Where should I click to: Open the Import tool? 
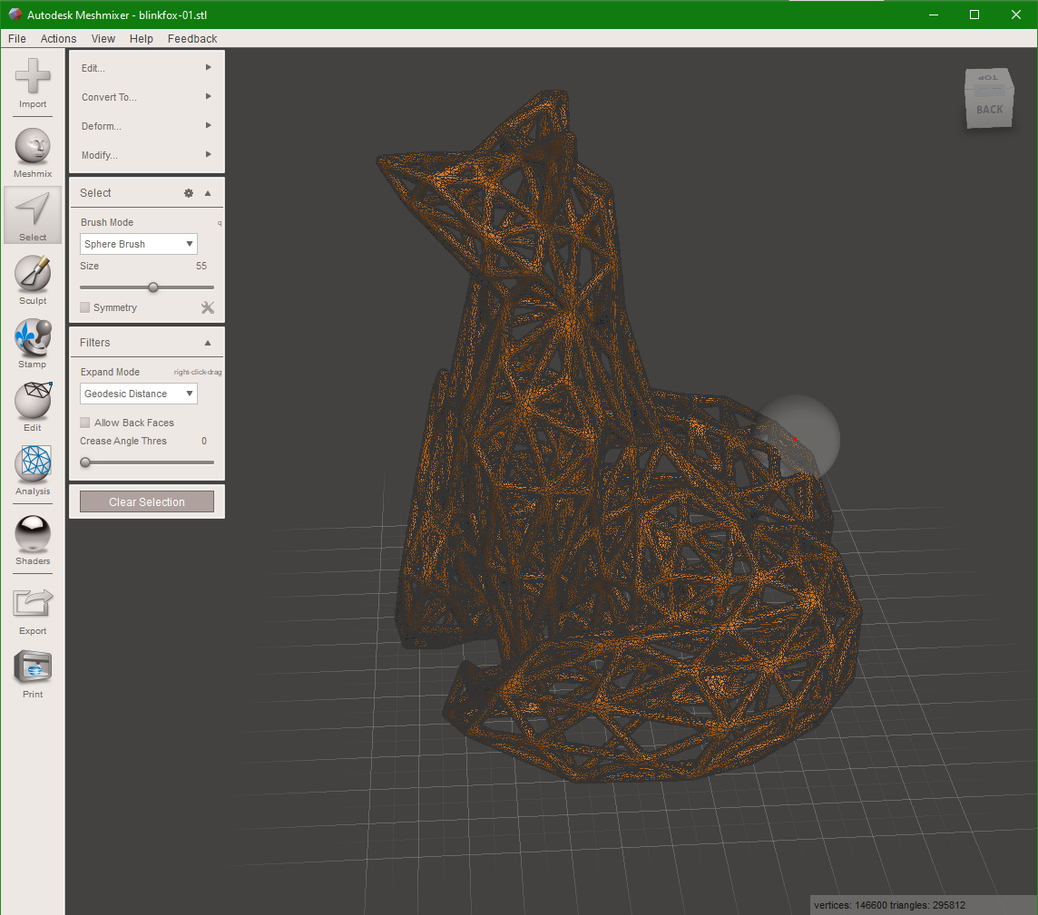tap(33, 83)
